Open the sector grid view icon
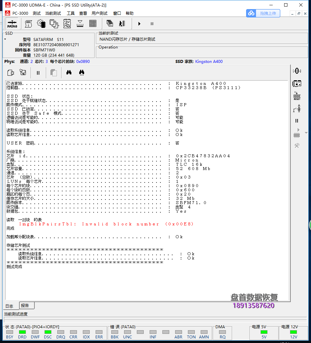Image resolution: width=311 pixels, height=343 pixels. click(x=93, y=24)
